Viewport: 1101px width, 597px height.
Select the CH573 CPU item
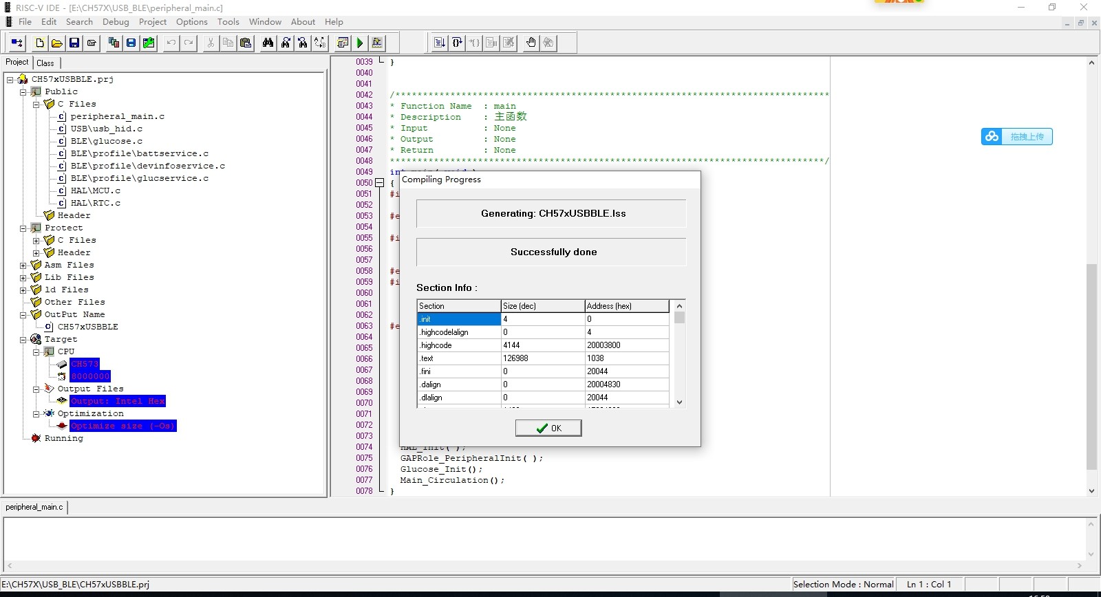click(85, 364)
